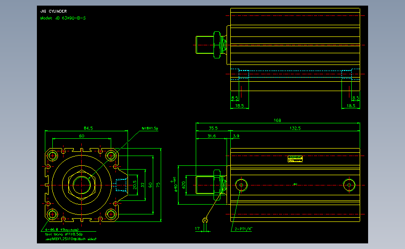Click the yellow nameplate on the cylinder body
Image resolution: width=405 pixels, height=249 pixels.
tap(295, 159)
